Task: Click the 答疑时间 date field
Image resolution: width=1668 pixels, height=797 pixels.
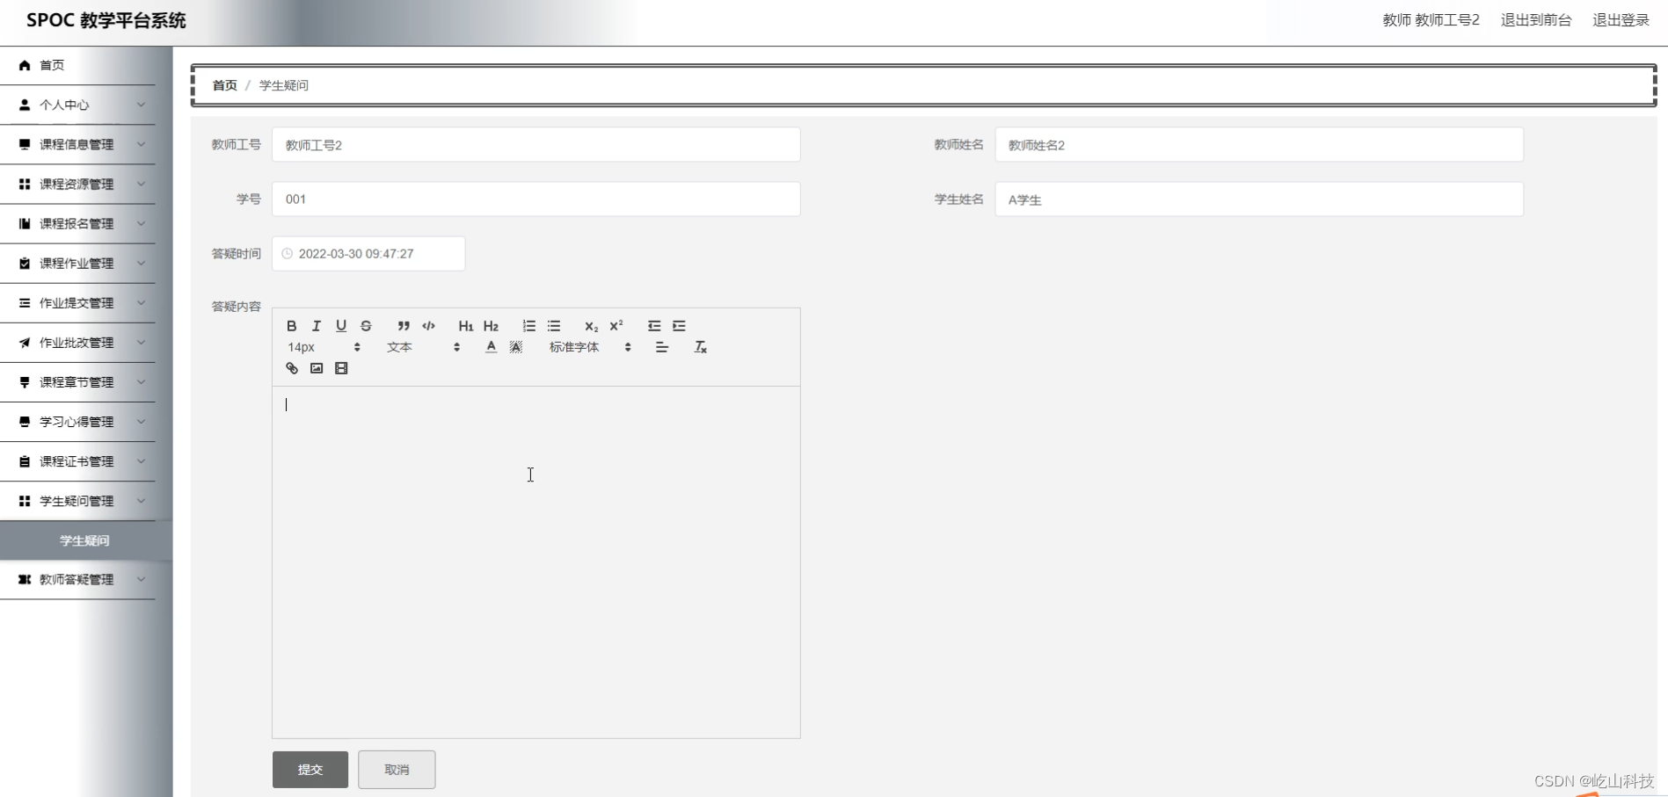Action: 368,253
